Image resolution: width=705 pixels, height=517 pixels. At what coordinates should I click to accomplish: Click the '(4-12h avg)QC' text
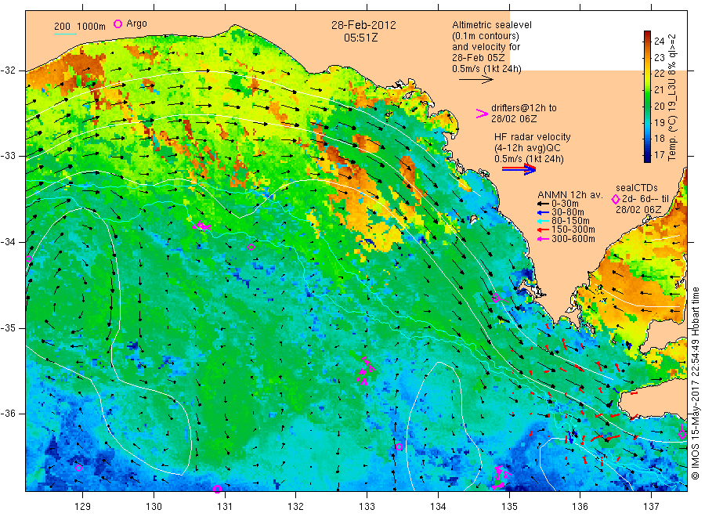click(527, 148)
